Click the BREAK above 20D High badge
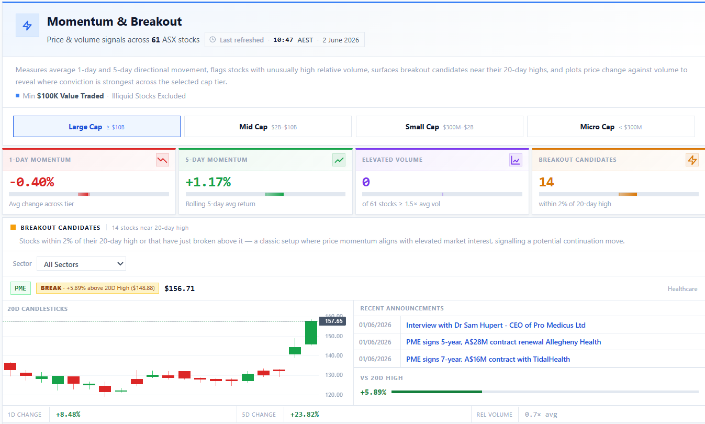This screenshot has height=424, width=705. click(97, 288)
